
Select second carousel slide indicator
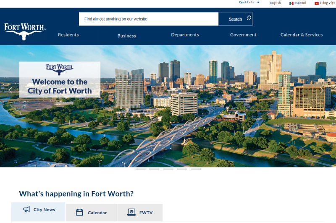[x=154, y=169]
